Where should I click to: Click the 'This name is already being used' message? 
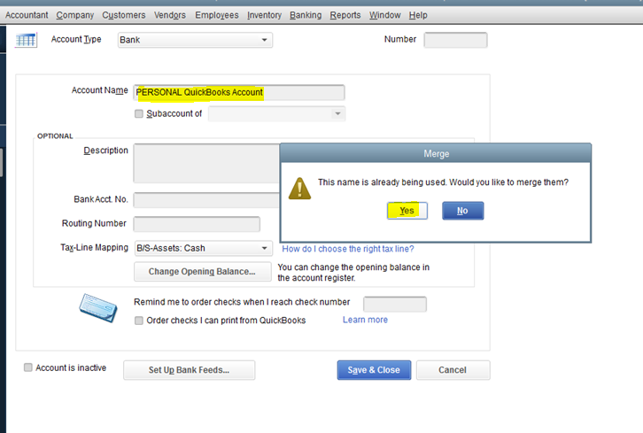tap(443, 182)
